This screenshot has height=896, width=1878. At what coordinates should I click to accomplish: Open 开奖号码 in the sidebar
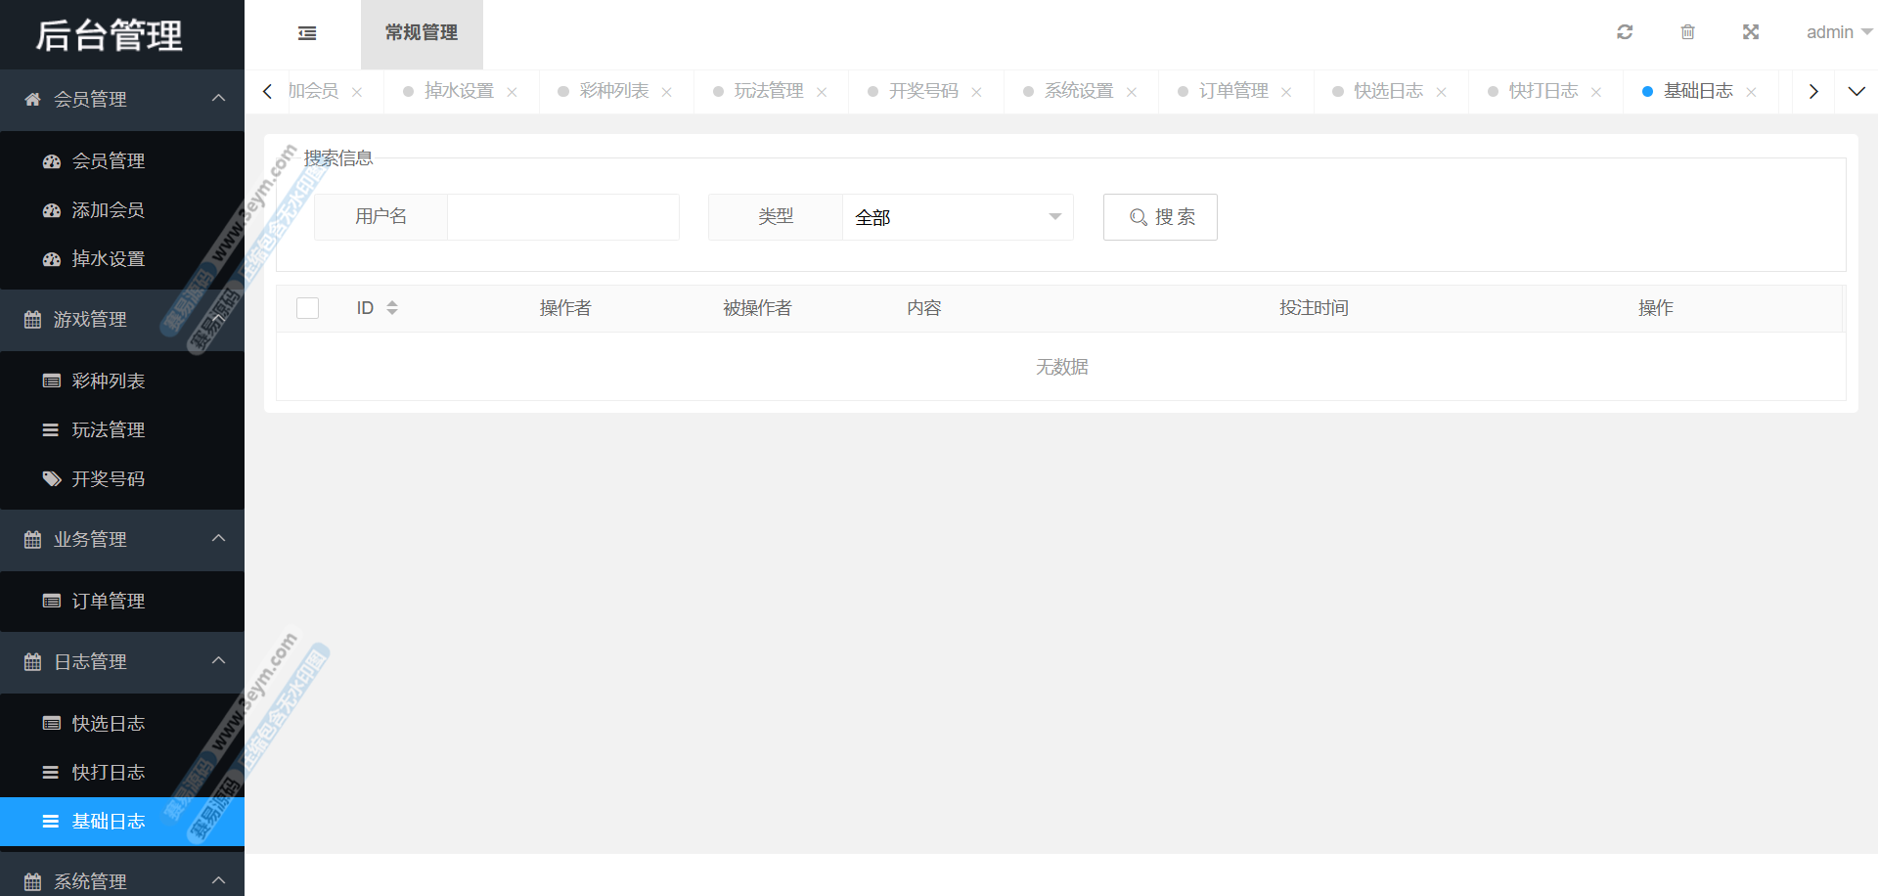108,478
